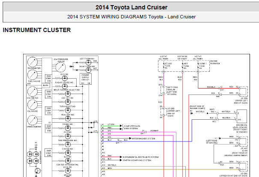The height and width of the screenshot is (177, 259).
Task: Click the "TRAC OFF IND" label
Action: [68, 115]
